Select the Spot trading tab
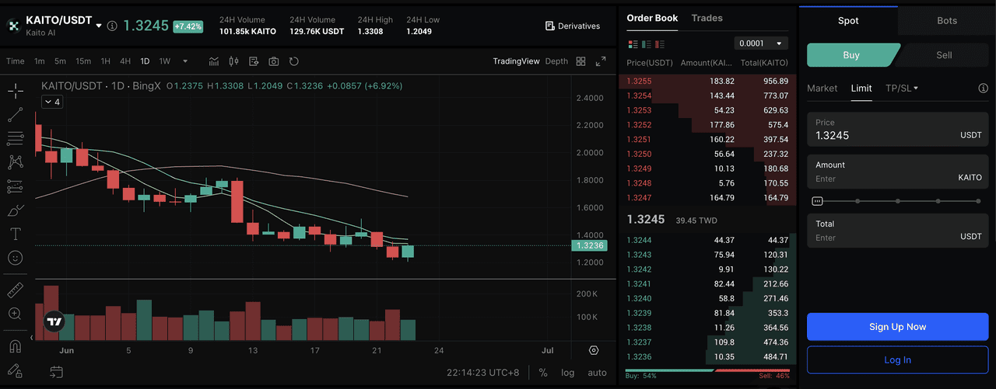The image size is (996, 389). 848,20
